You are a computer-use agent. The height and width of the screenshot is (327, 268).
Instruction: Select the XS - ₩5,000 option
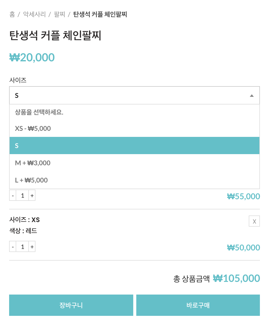coord(33,129)
